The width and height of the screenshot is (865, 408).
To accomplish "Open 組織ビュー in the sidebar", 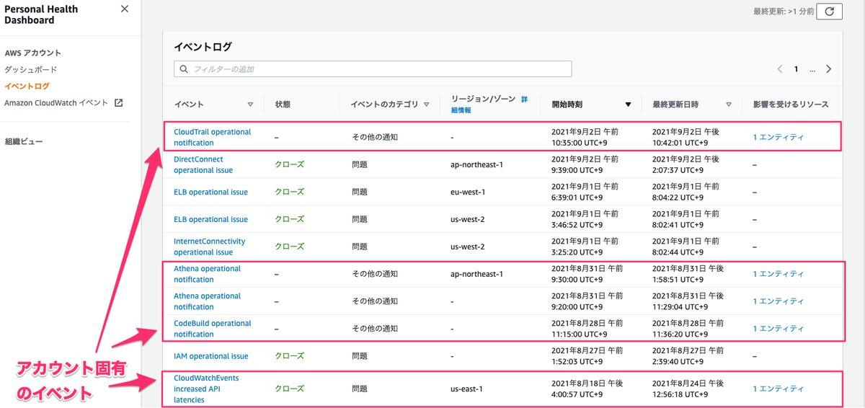I will (23, 141).
